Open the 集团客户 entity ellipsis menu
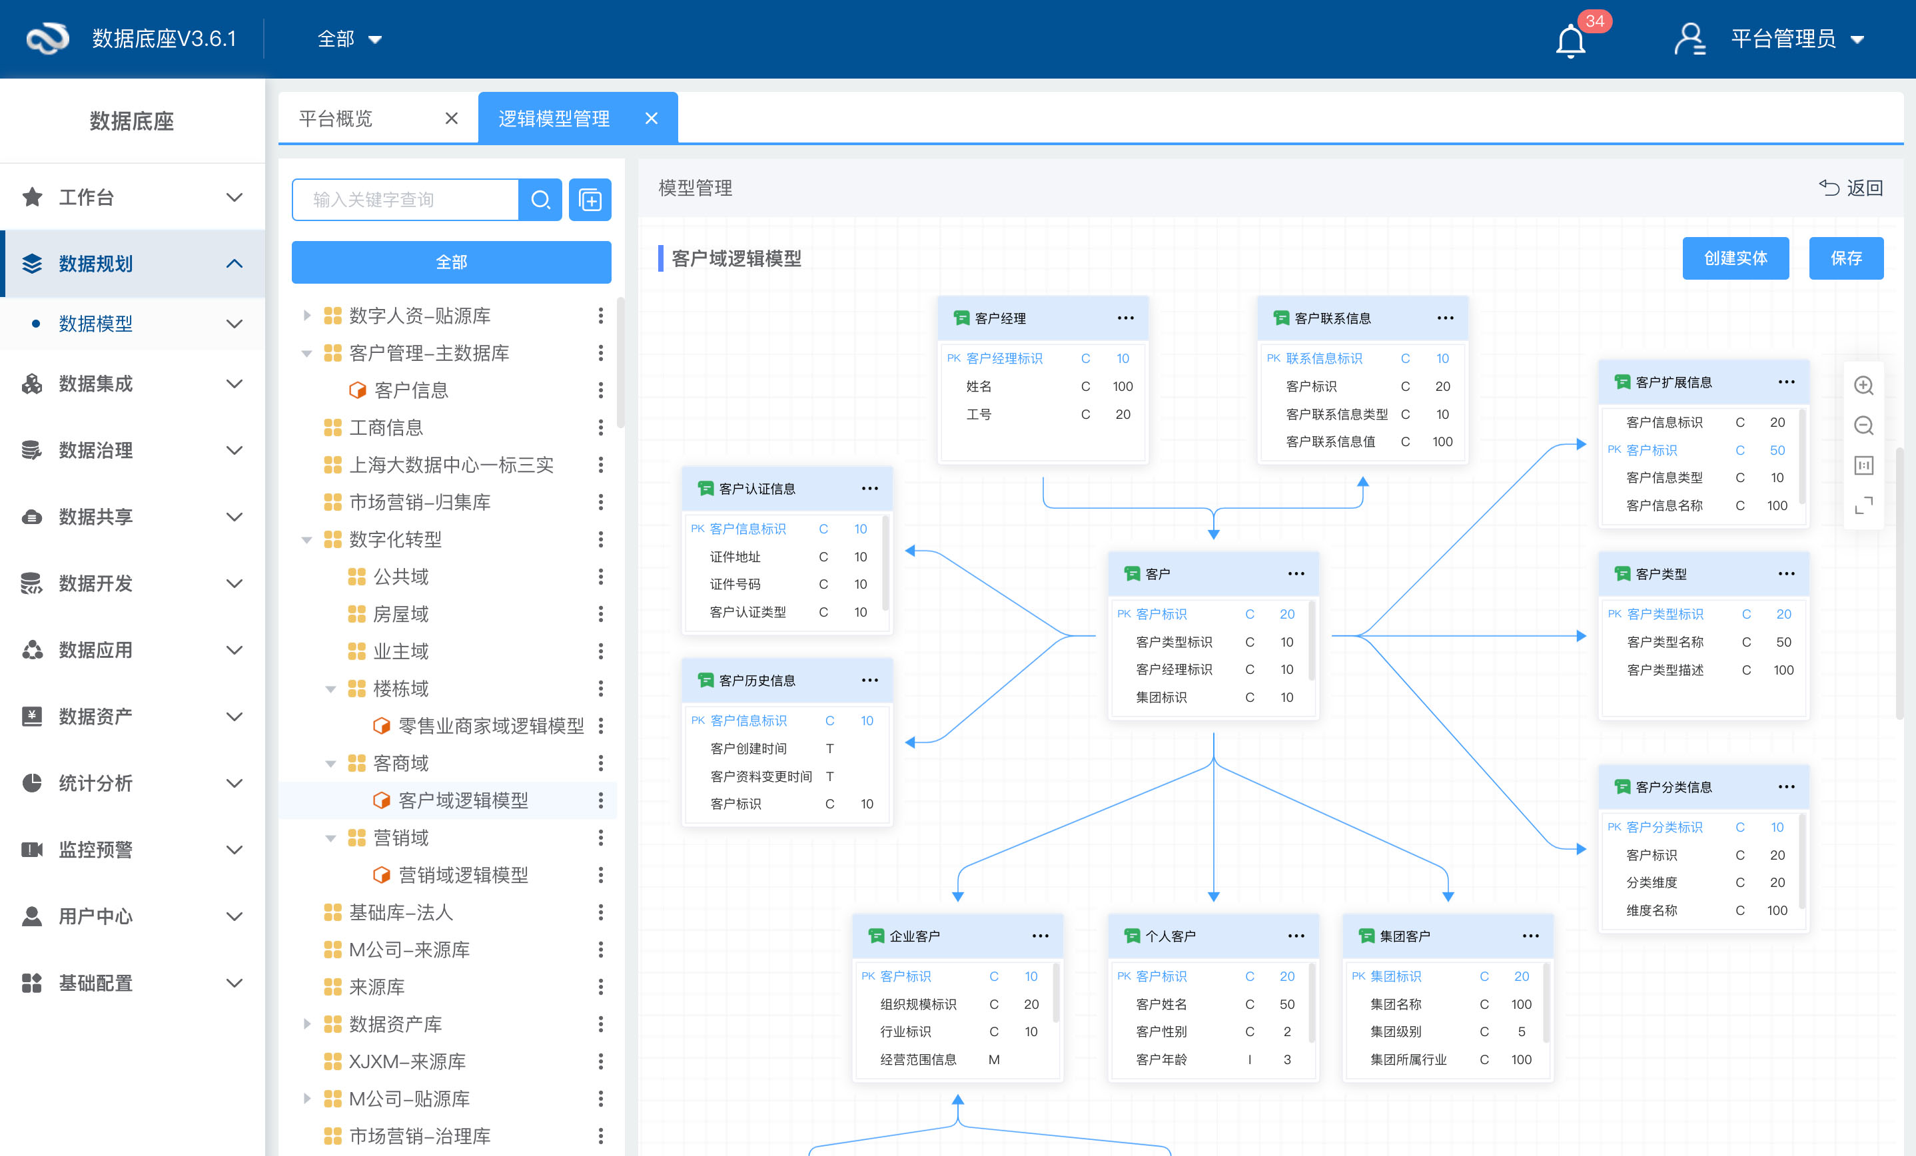Image resolution: width=1916 pixels, height=1156 pixels. point(1530,936)
